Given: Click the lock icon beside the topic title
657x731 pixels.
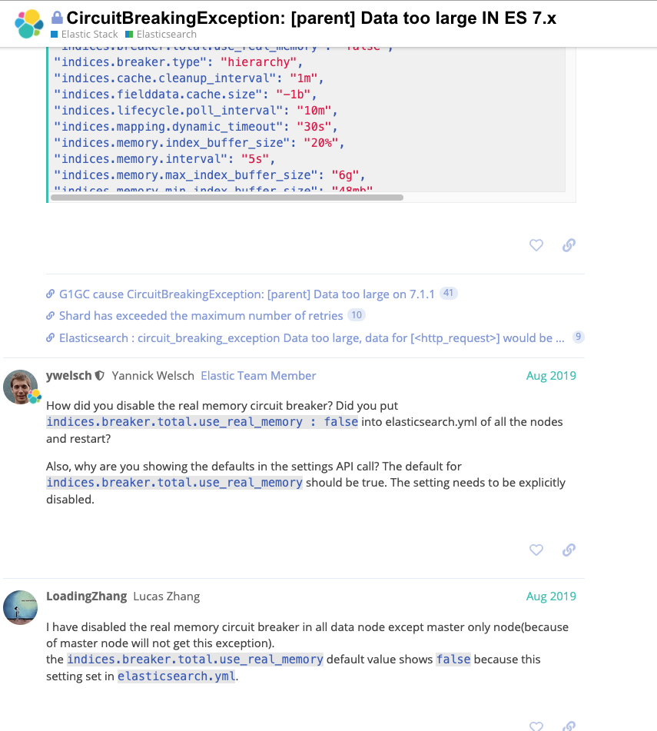Looking at the screenshot, I should tap(57, 18).
